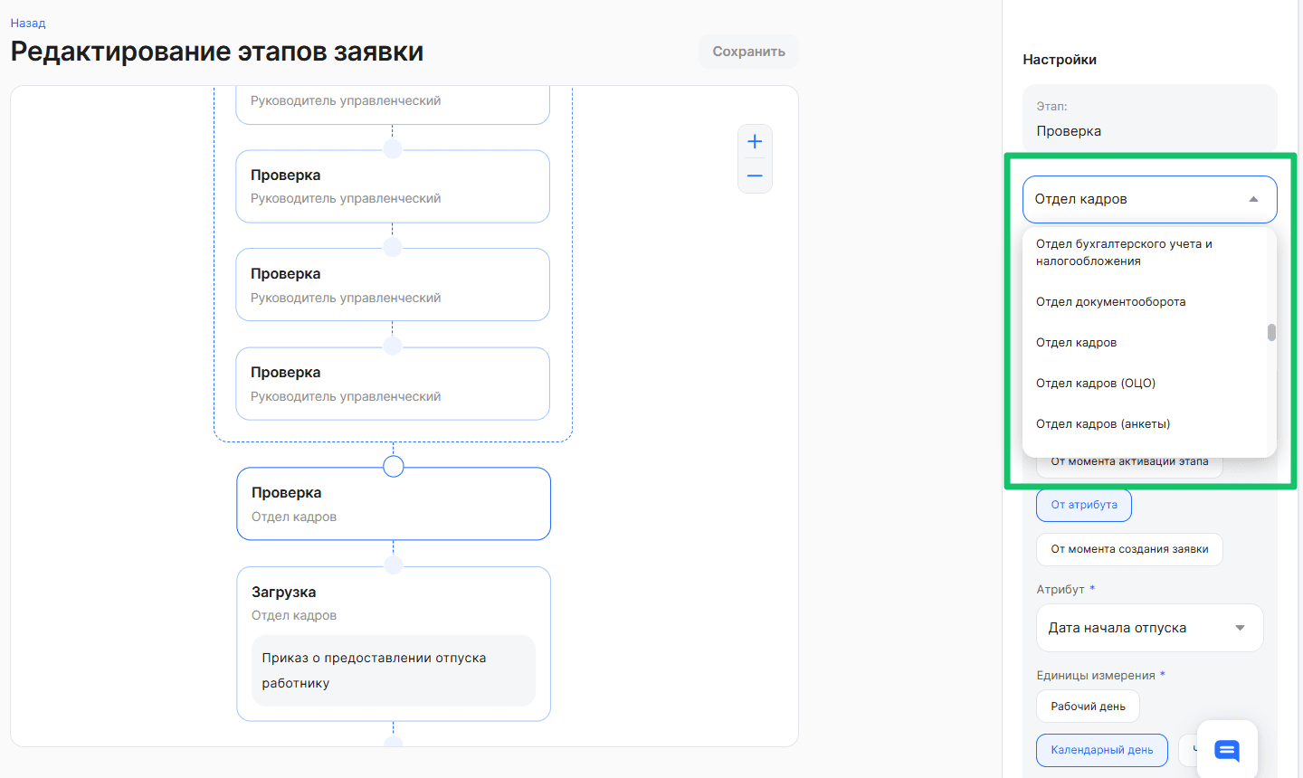Select От атрибута option
The image size is (1303, 778).
(x=1084, y=505)
